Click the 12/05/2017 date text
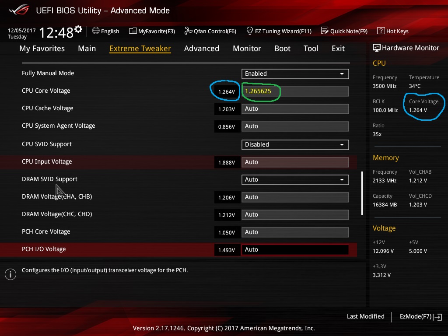This screenshot has width=448, height=336. pos(22,31)
